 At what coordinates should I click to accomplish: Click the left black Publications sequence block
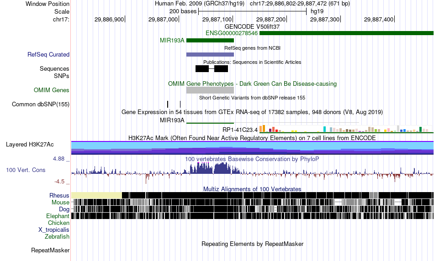click(x=202, y=68)
